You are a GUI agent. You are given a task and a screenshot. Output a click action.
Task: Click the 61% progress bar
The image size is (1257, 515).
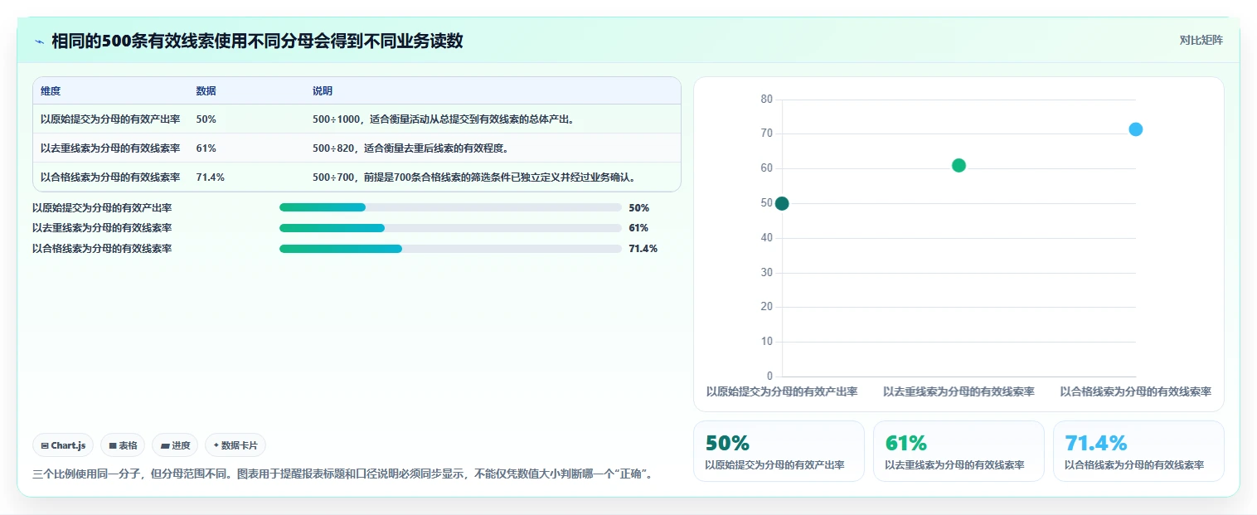[450, 228]
